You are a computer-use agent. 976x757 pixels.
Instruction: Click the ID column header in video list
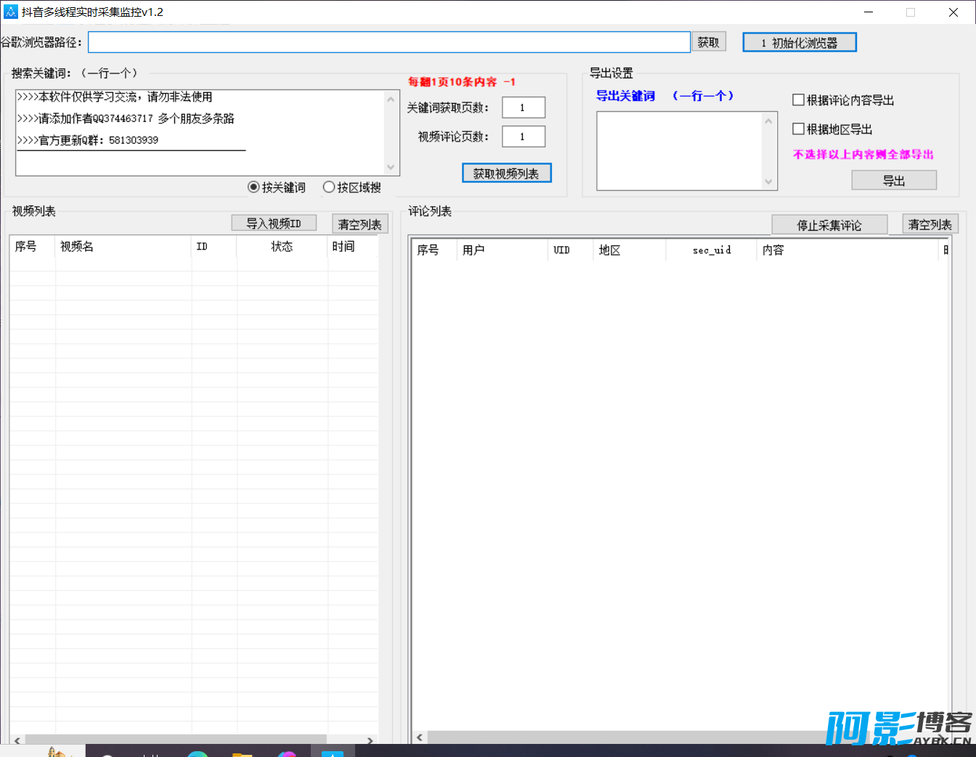(213, 247)
